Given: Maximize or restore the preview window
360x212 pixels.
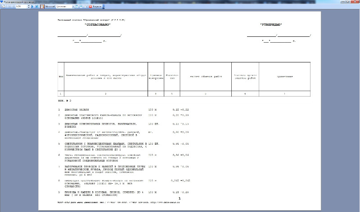Looking at the screenshot, I should tap(348, 2).
